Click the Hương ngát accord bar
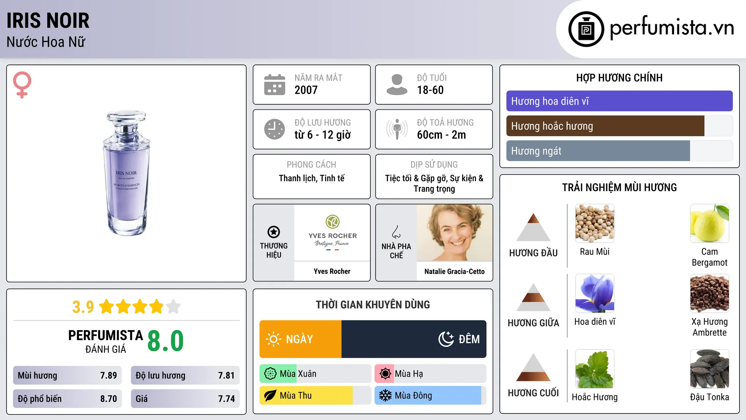Image resolution: width=746 pixels, height=420 pixels. (619, 151)
